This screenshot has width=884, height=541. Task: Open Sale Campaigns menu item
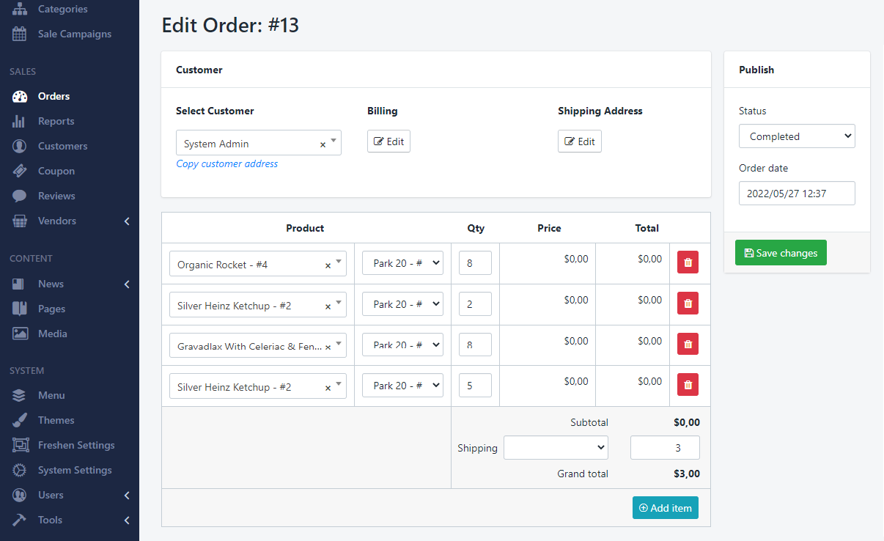point(74,34)
